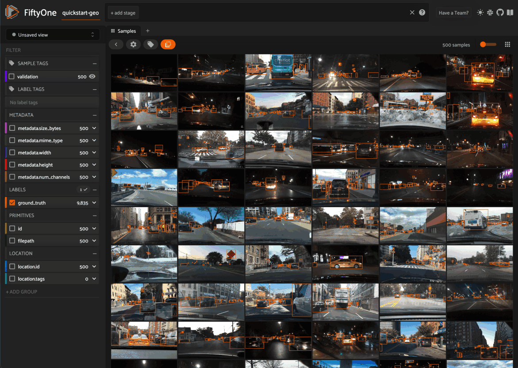Click the tag icon beside SAMPLE TAGS
Screen dimensions: 518x368
click(12, 63)
